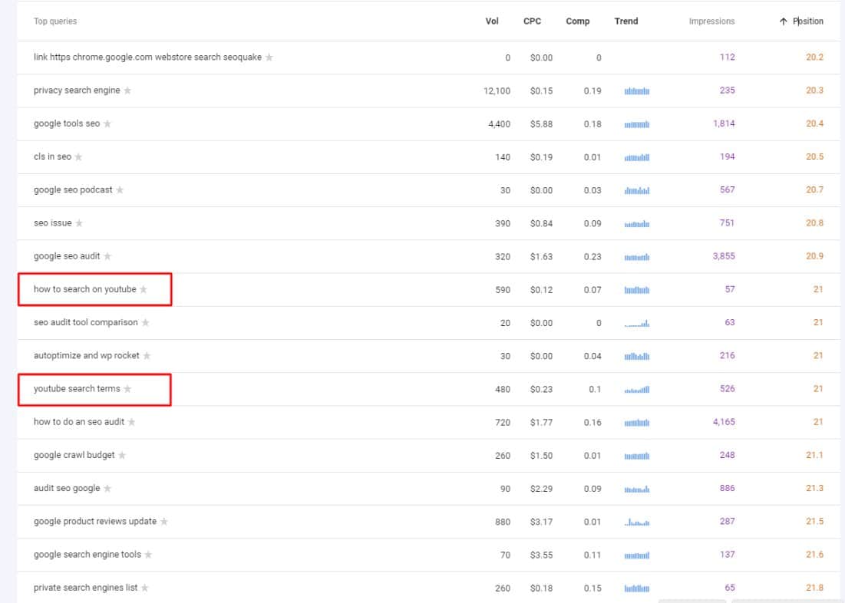Click the Trend chart for "how to do an seo audit"
The height and width of the screenshot is (603, 845).
click(x=638, y=422)
